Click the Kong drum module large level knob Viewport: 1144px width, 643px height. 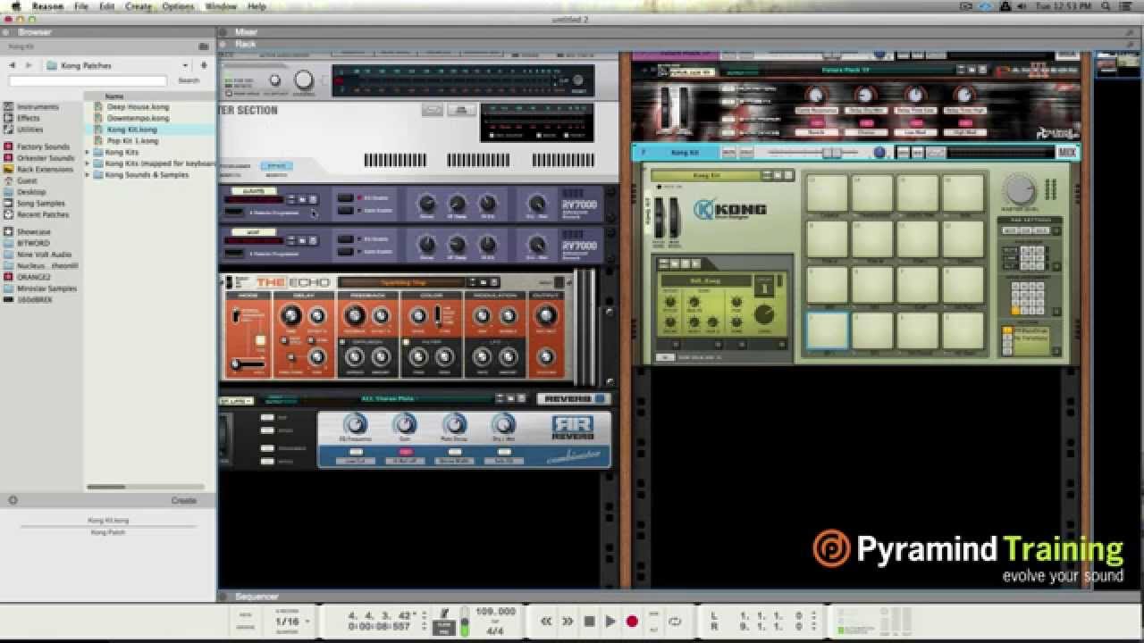[764, 314]
